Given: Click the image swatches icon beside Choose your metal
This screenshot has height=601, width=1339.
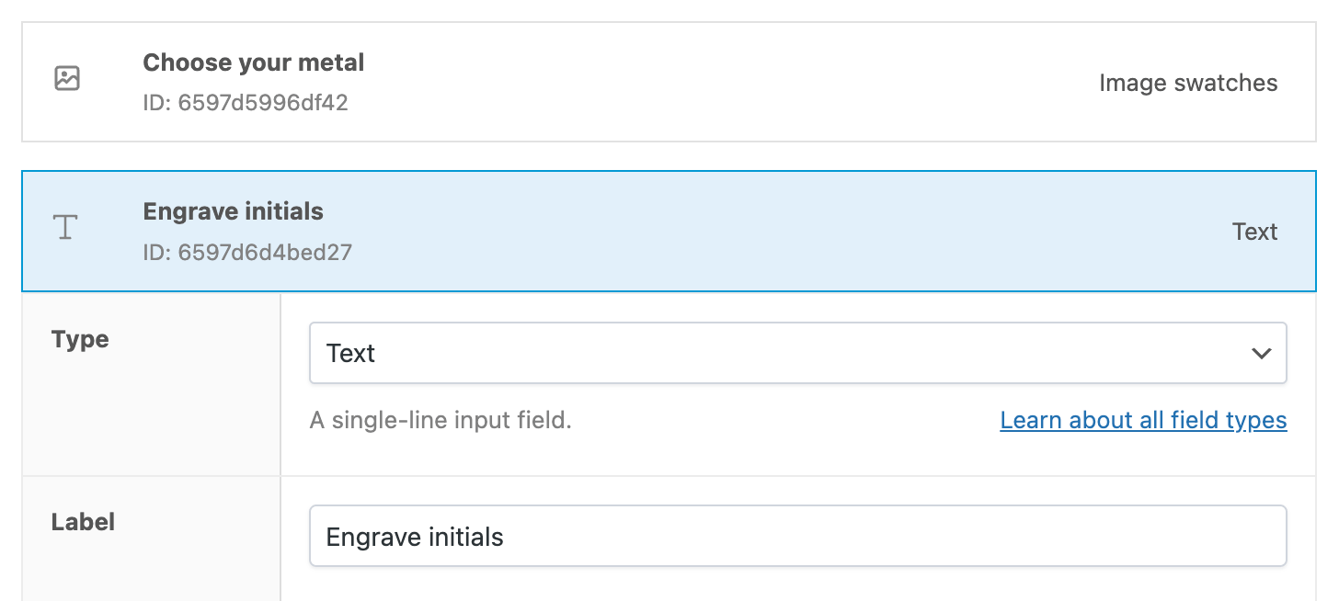Looking at the screenshot, I should click(x=67, y=78).
